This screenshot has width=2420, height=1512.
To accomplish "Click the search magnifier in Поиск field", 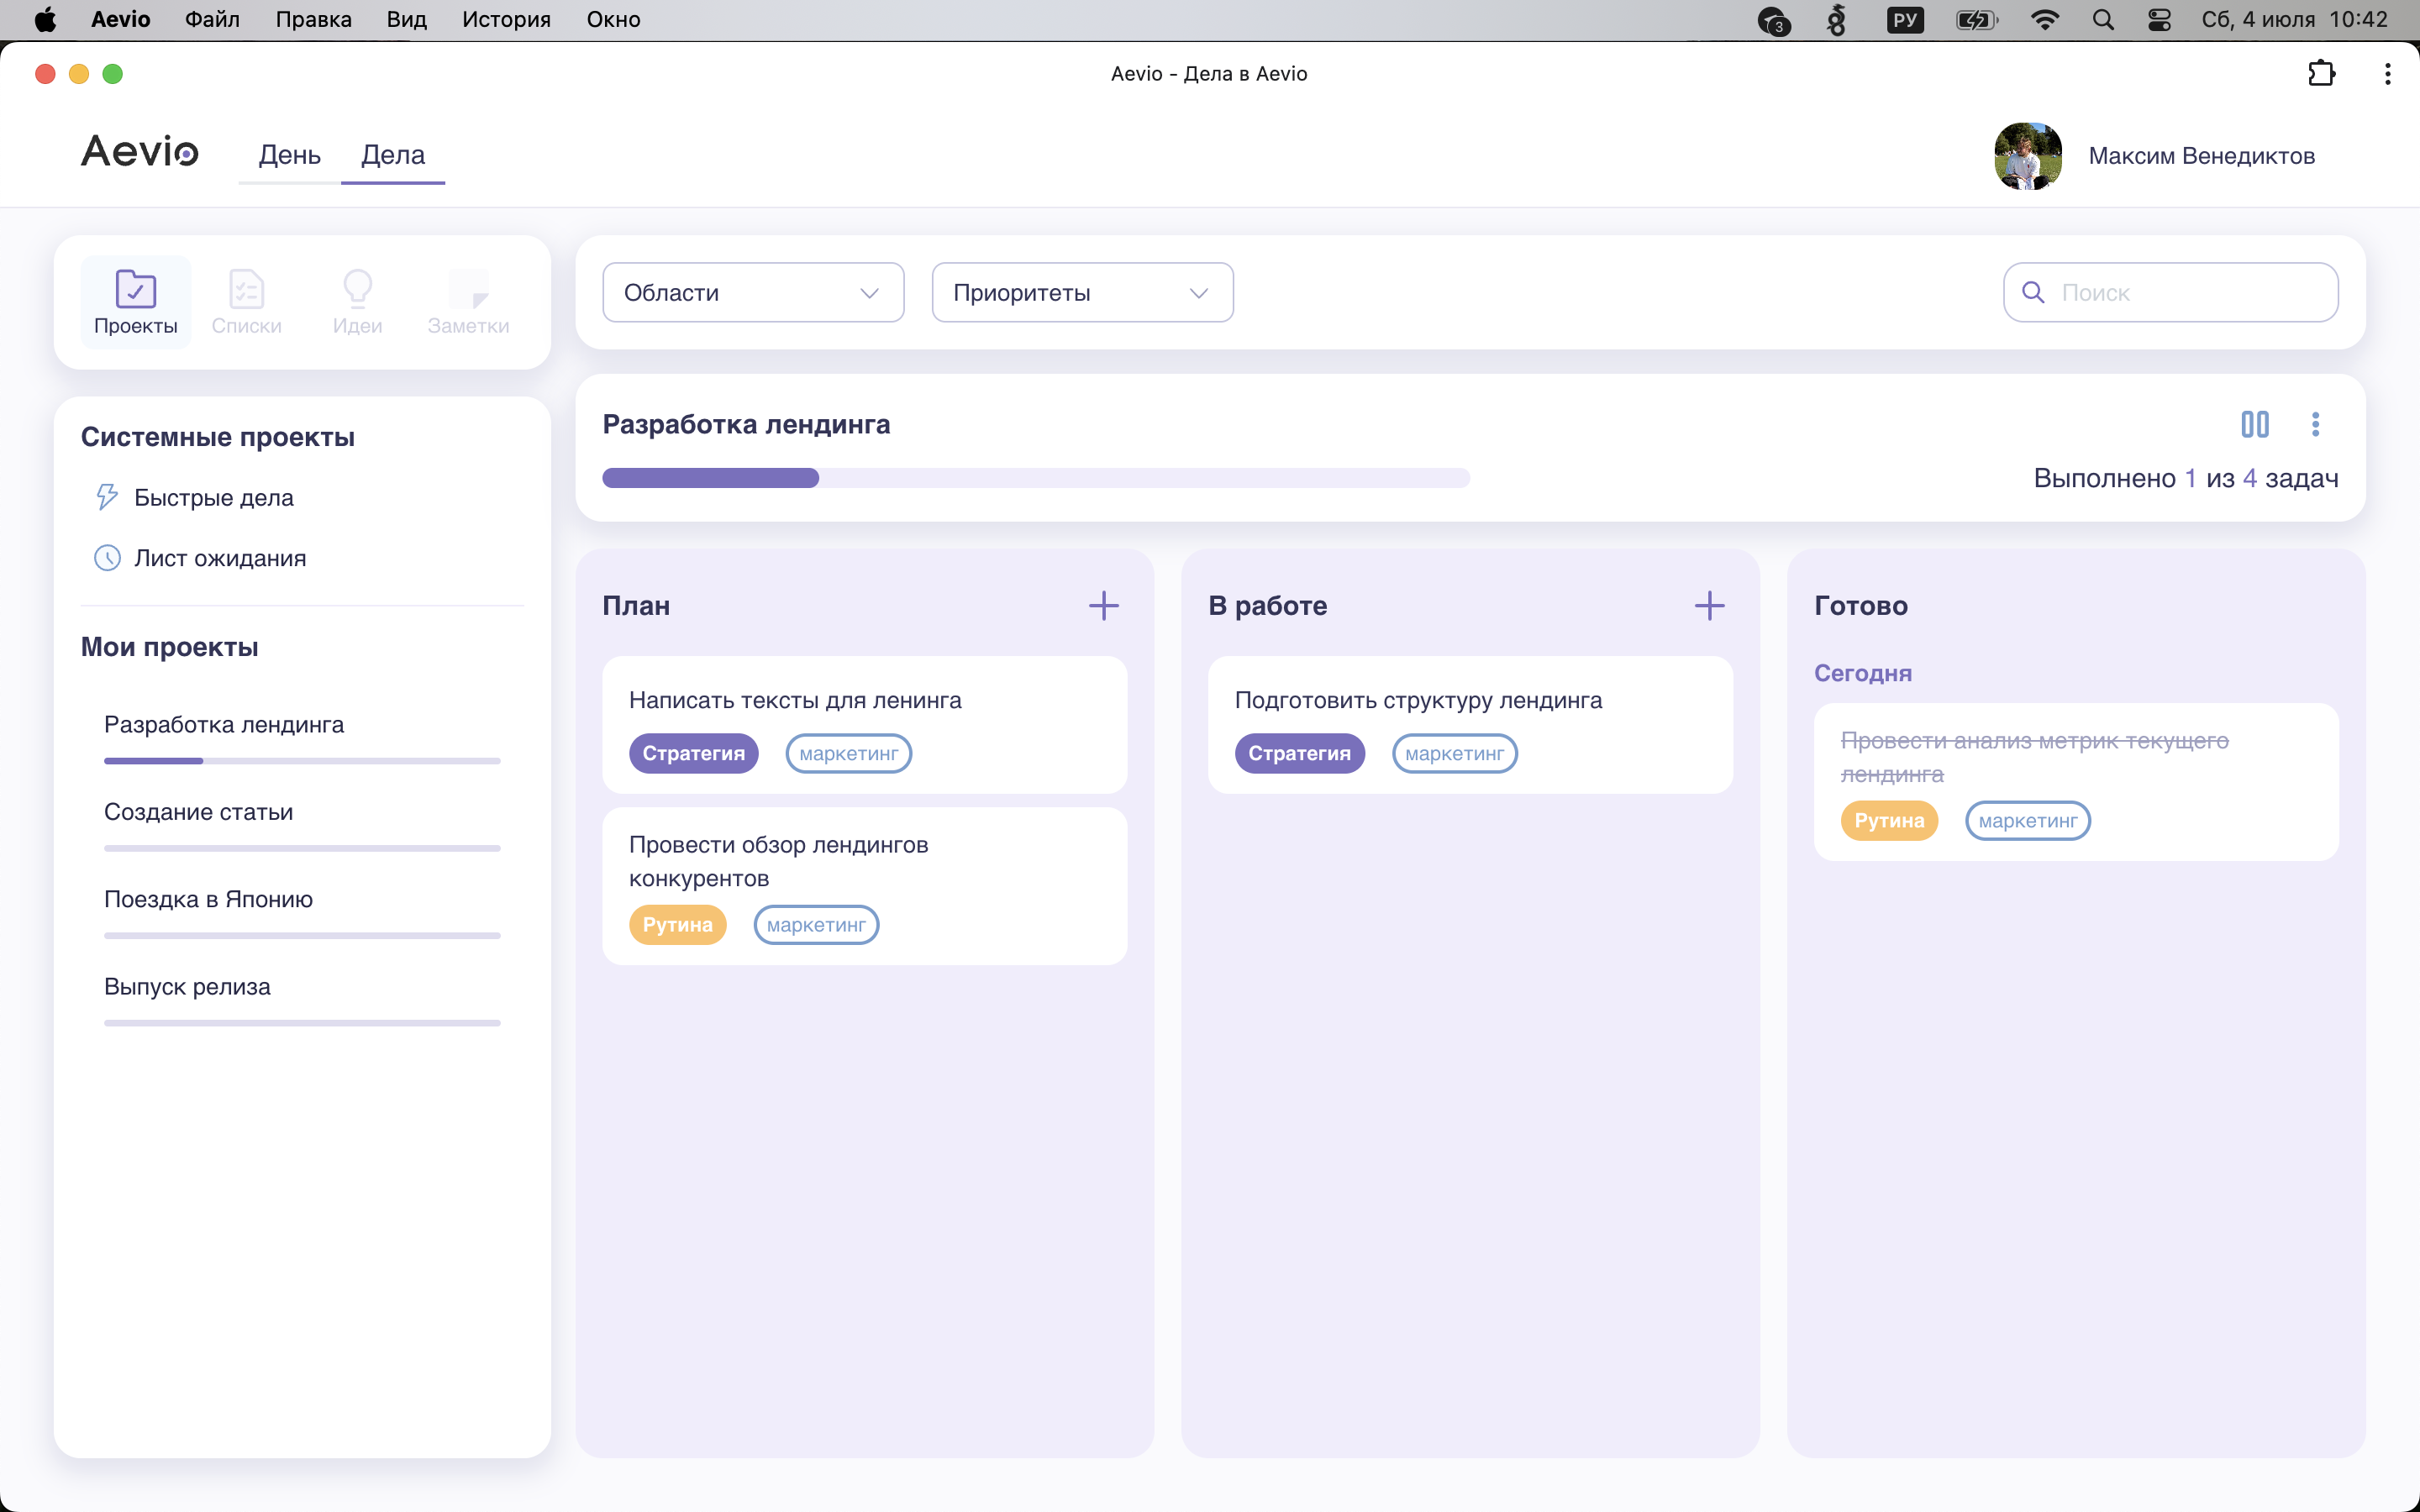I will click(x=2032, y=292).
